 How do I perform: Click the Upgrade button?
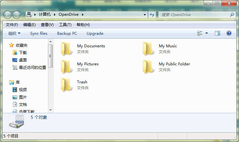[x=95, y=33]
